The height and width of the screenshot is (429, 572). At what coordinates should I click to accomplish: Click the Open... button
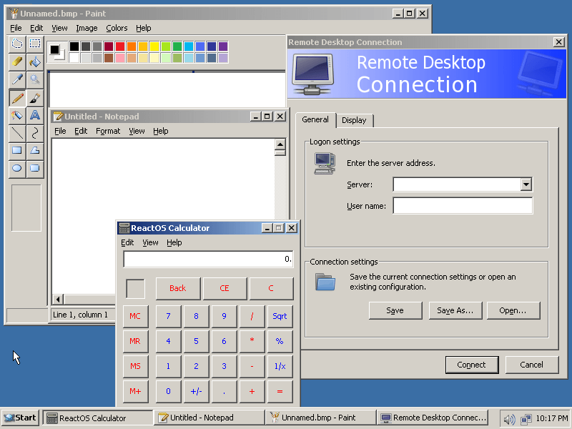click(x=513, y=310)
